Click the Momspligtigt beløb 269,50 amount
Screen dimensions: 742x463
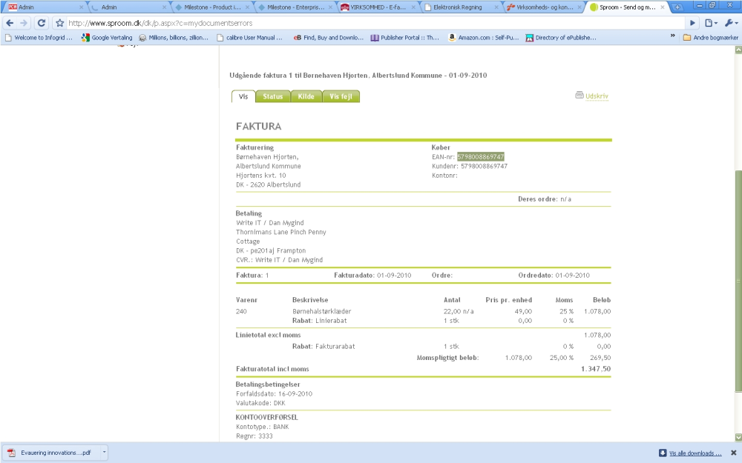[600, 358]
